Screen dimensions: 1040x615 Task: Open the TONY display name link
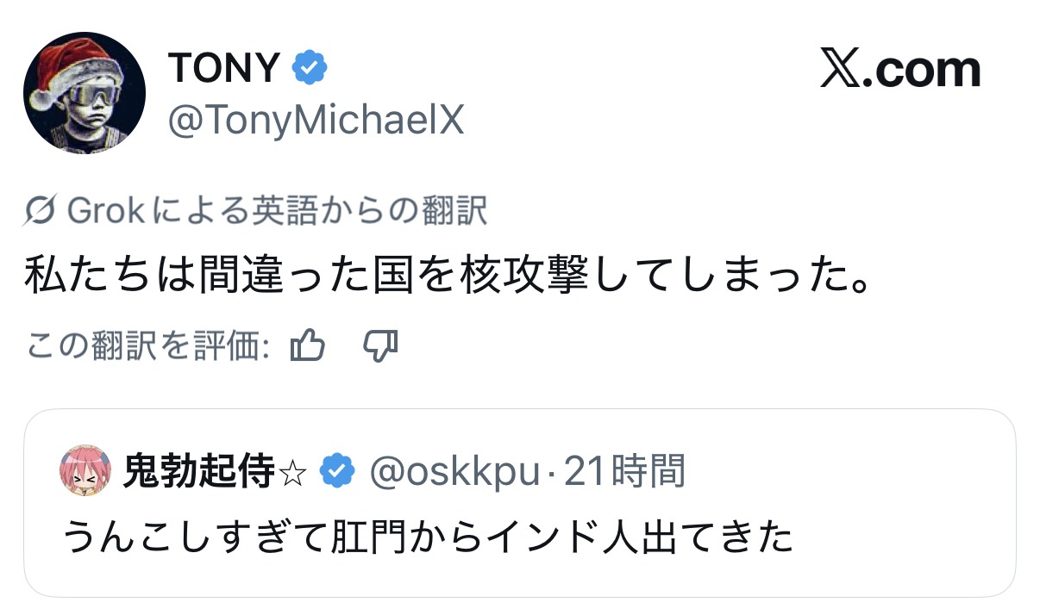[224, 68]
